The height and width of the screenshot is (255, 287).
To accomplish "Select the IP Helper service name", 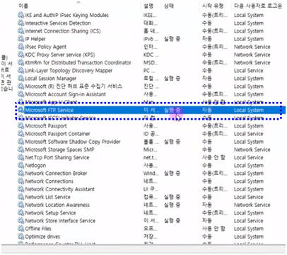I will [35, 39].
